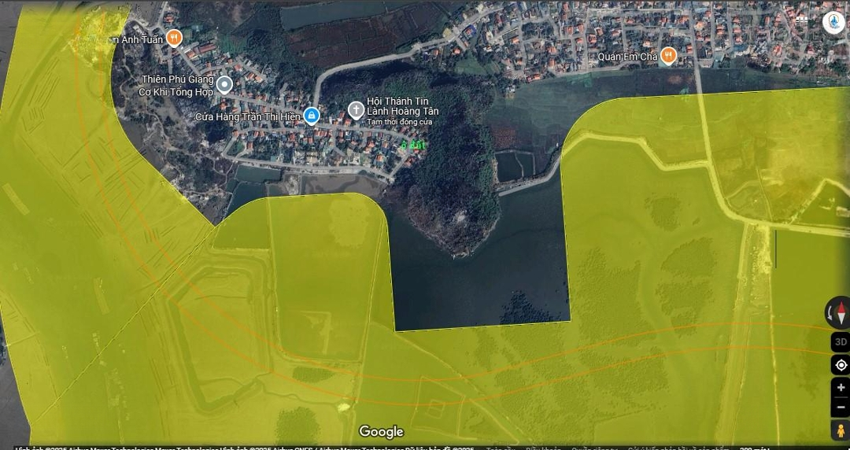Center map on my location

(x=841, y=365)
